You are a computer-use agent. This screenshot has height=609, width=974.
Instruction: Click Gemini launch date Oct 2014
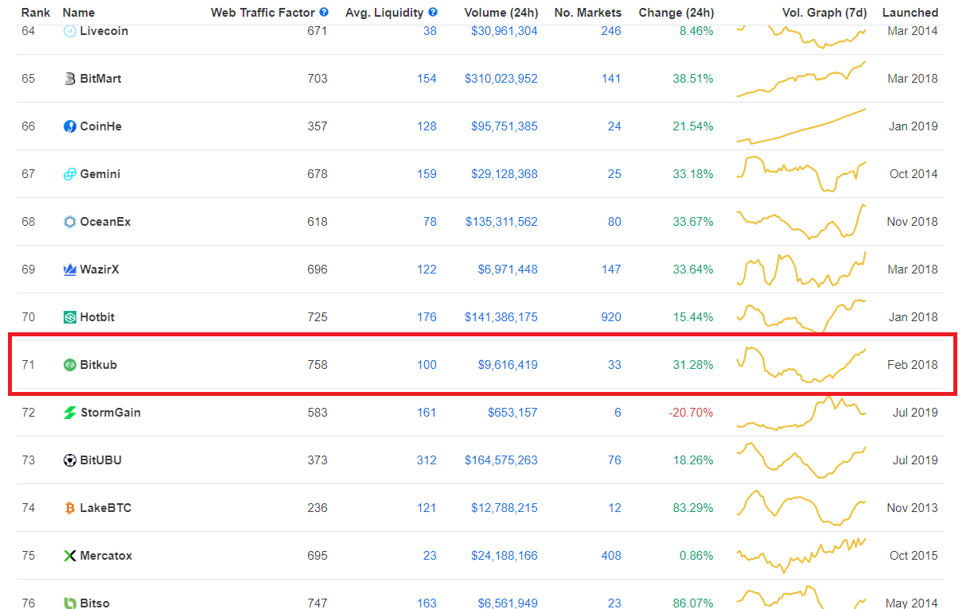(914, 174)
